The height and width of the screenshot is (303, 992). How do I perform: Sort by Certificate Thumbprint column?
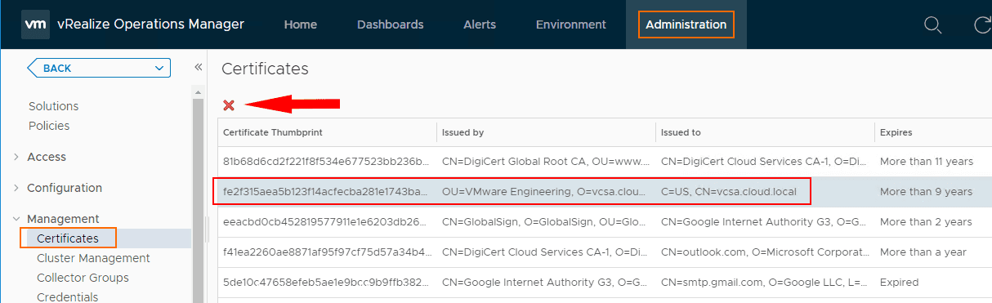click(x=327, y=132)
